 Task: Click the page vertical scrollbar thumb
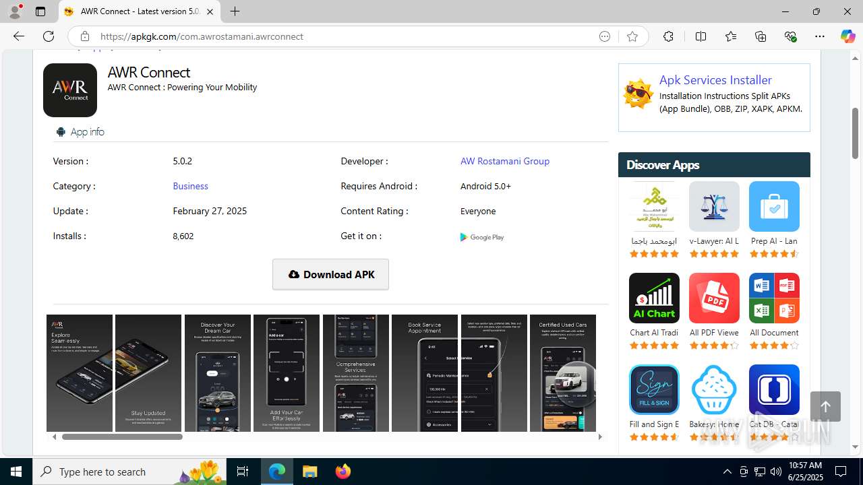click(855, 133)
